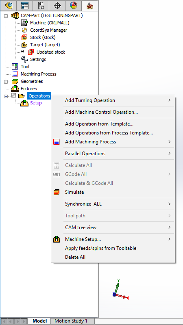Toggle the checkbox beside Operations

coord(14,95)
